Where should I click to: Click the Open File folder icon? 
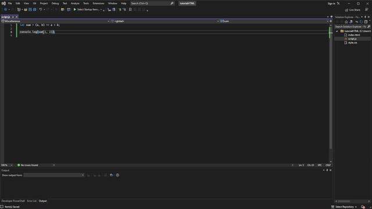pyautogui.click(x=26, y=9)
